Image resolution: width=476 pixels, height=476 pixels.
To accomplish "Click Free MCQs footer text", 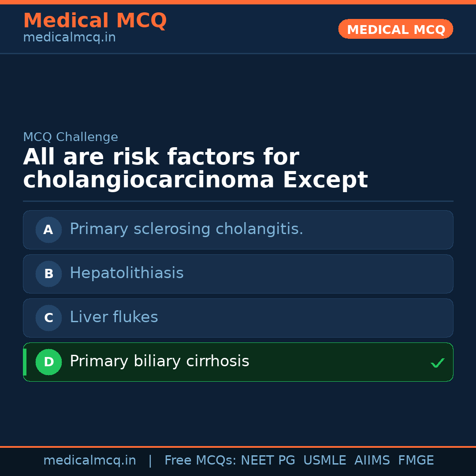I will (200, 461).
